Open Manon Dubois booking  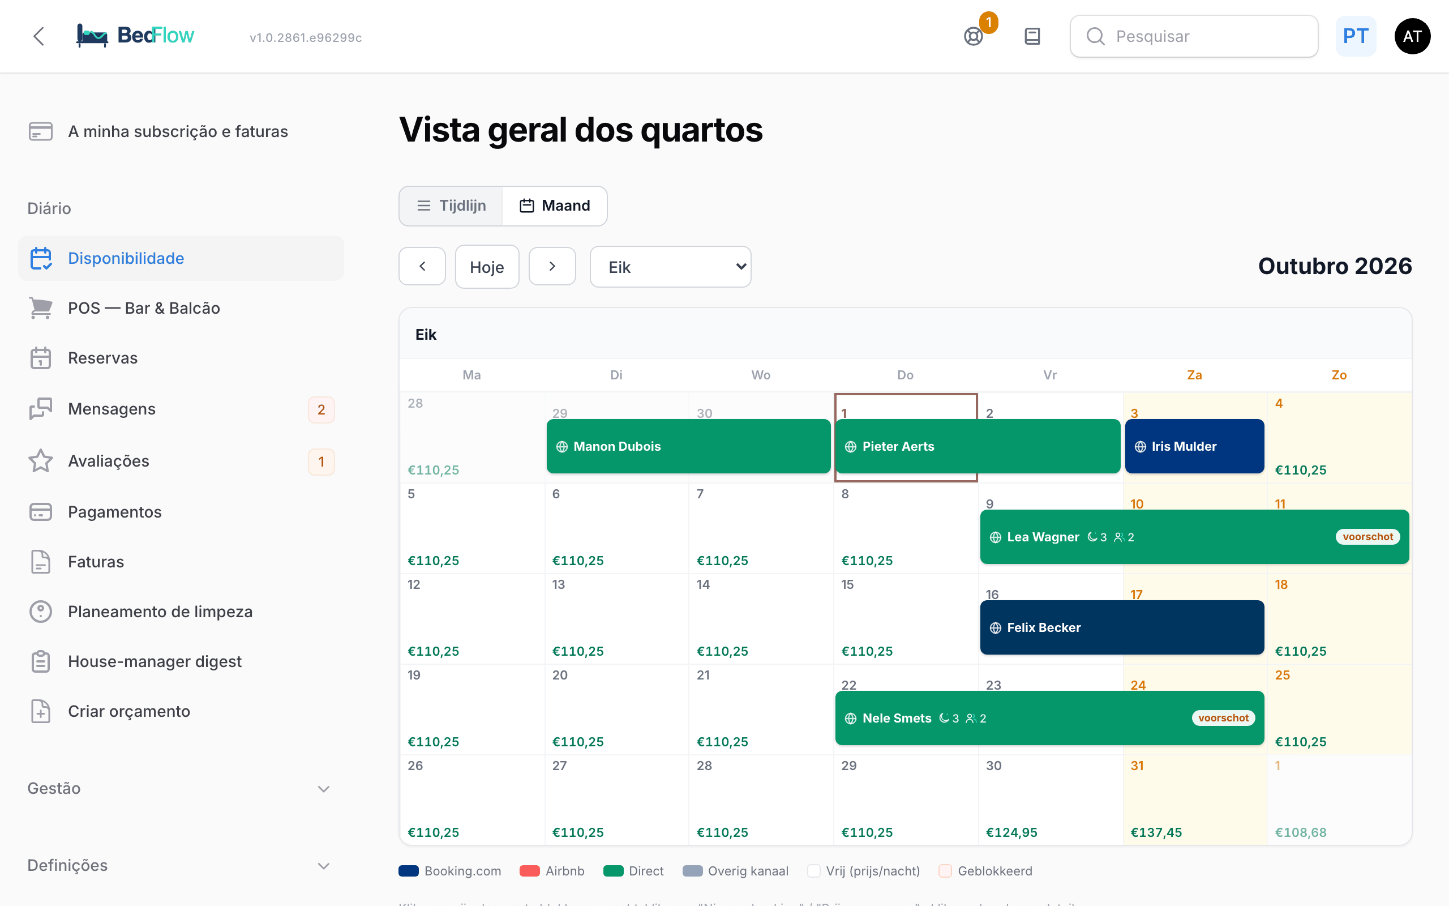(689, 446)
